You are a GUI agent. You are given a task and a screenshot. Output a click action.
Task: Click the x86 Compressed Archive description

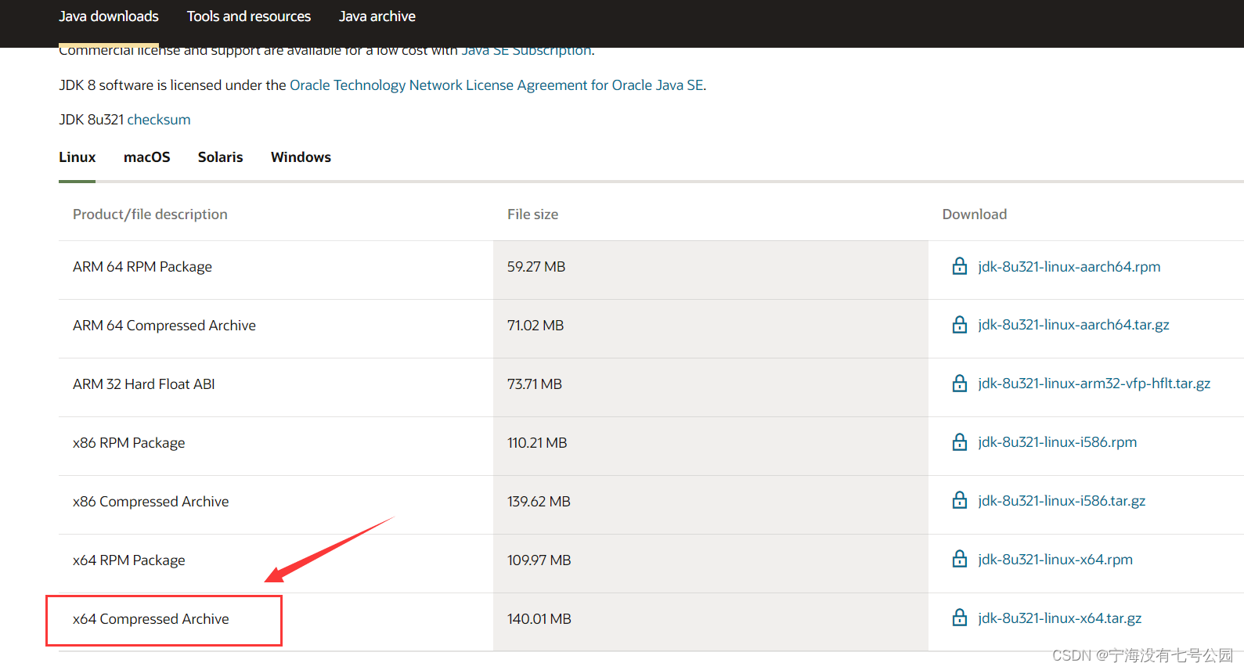click(x=151, y=502)
